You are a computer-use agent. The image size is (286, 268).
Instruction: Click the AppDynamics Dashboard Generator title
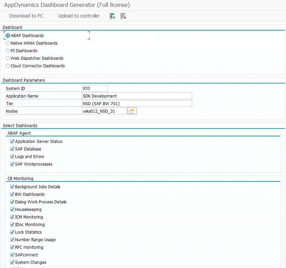(67, 5)
